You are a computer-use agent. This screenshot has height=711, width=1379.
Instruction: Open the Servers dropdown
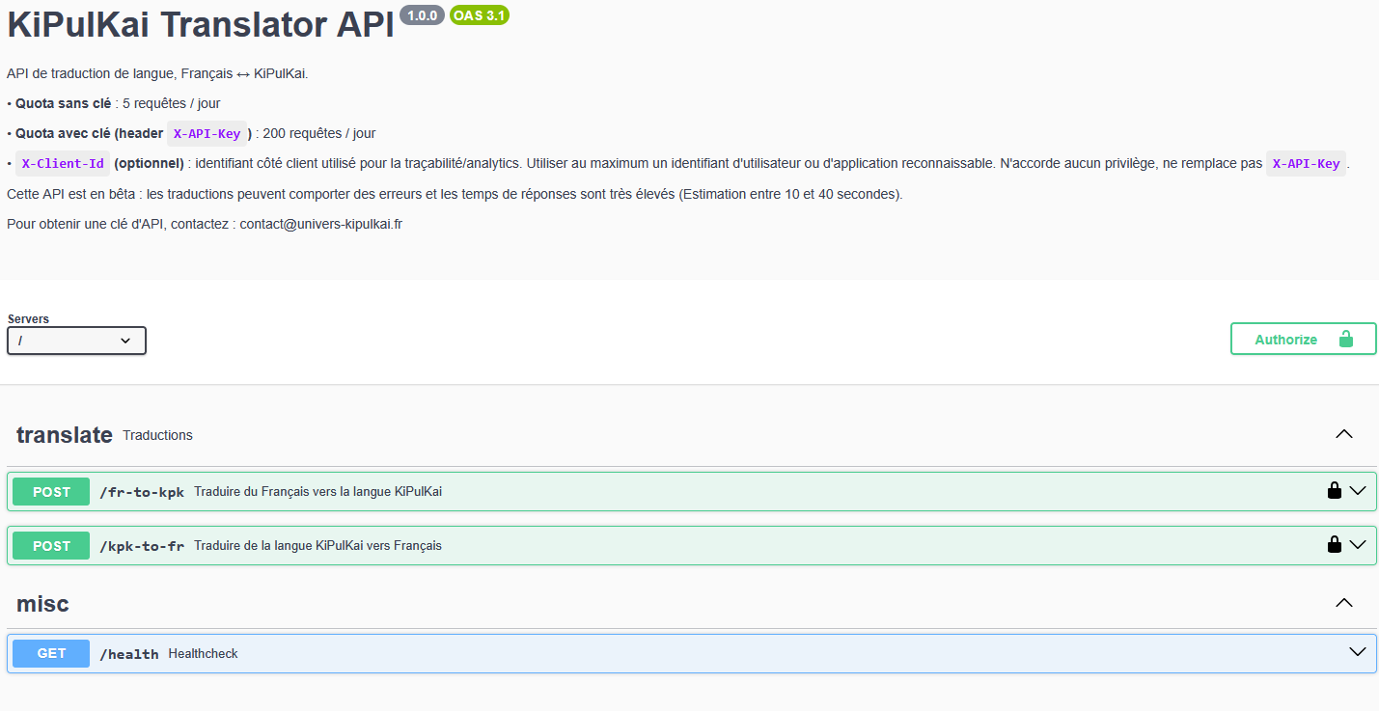point(76,341)
